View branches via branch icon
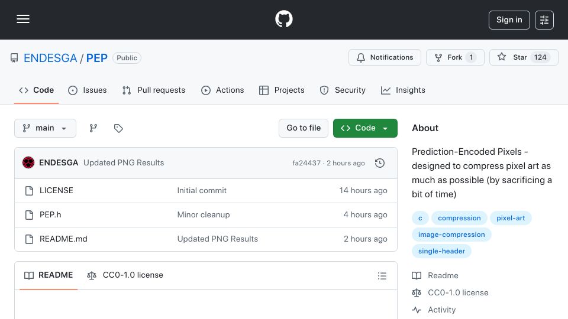Viewport: 568px width, 319px height. (x=93, y=128)
